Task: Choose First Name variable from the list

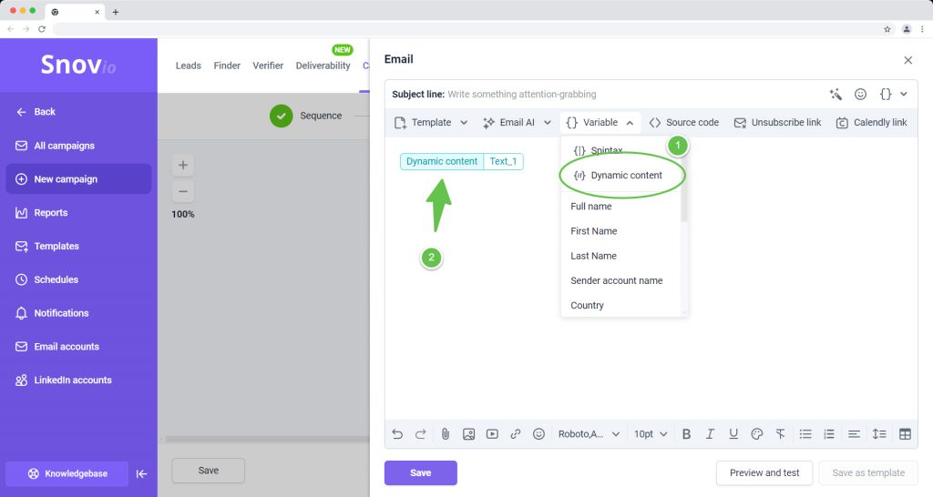Action: 594,231
